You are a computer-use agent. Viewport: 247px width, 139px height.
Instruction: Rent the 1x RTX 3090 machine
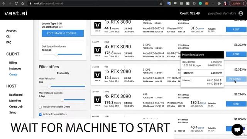tap(236, 29)
